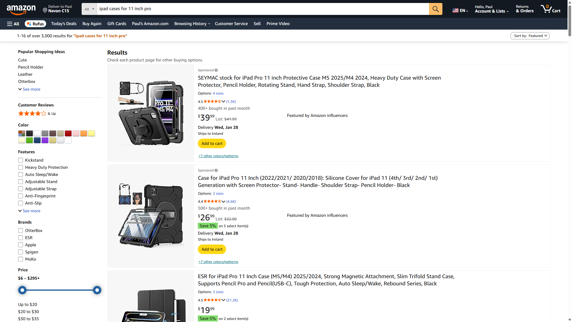Click Sponsored info icon for SEYMAC case
This screenshot has width=572, height=322.
click(x=216, y=70)
